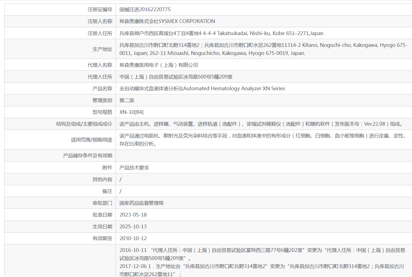Click the 结构及组成/主要组成成分 label
This screenshot has width=412, height=277.
pos(84,124)
